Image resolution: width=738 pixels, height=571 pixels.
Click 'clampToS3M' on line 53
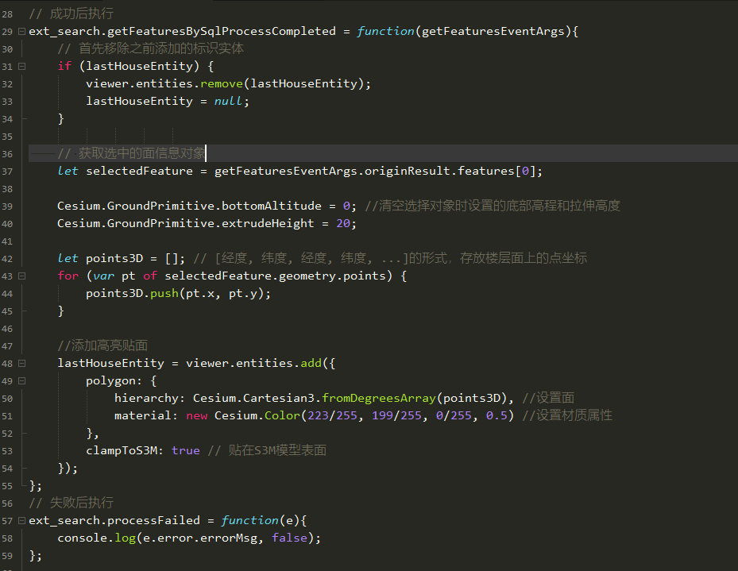(x=122, y=450)
